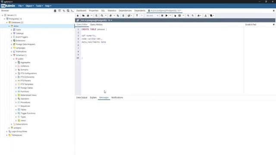Viewport: 276px width, 155px height.
Task: Open the Tools menu
Action: (39, 6)
